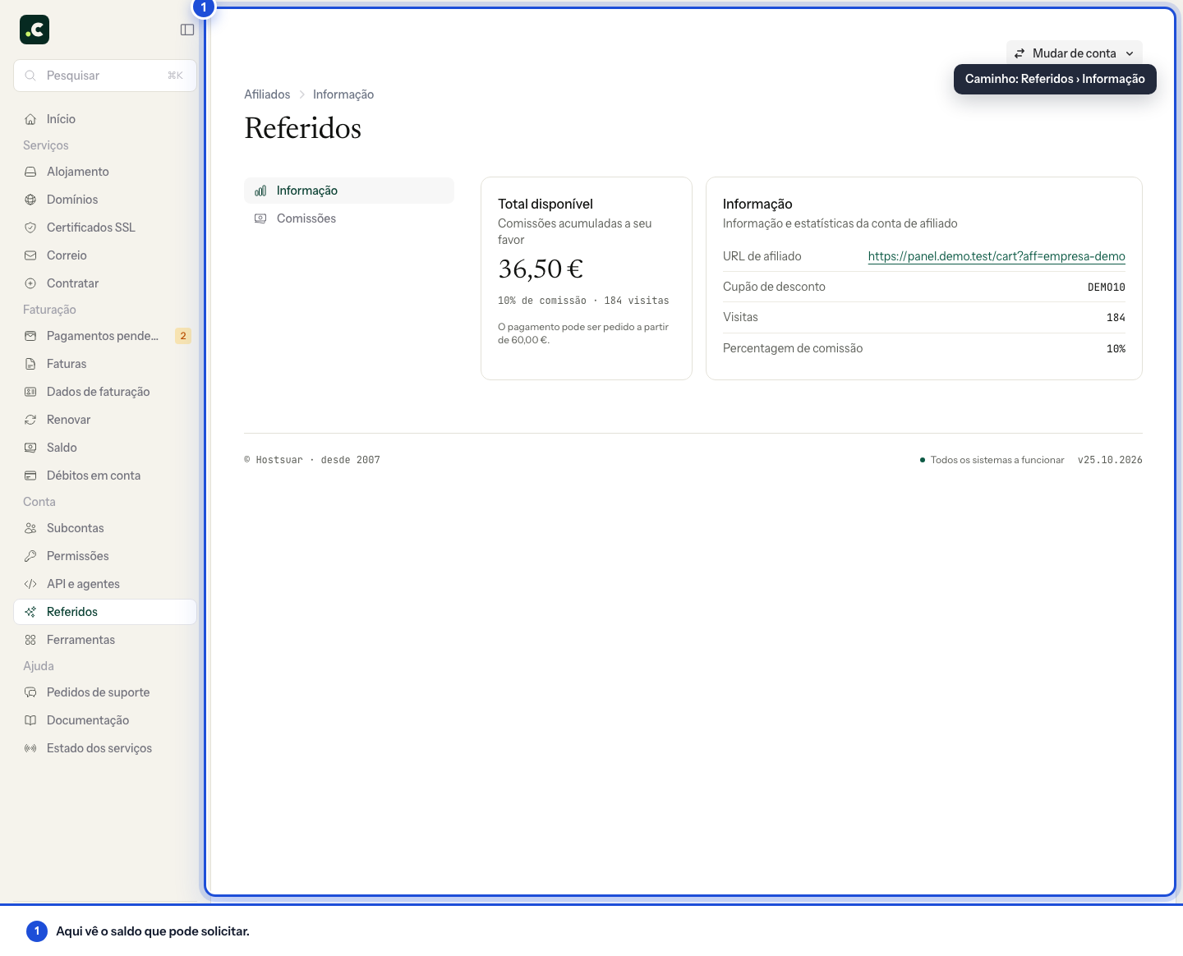This screenshot has height=956, width=1183.
Task: Open API e agentes code icon
Action: coord(30,584)
